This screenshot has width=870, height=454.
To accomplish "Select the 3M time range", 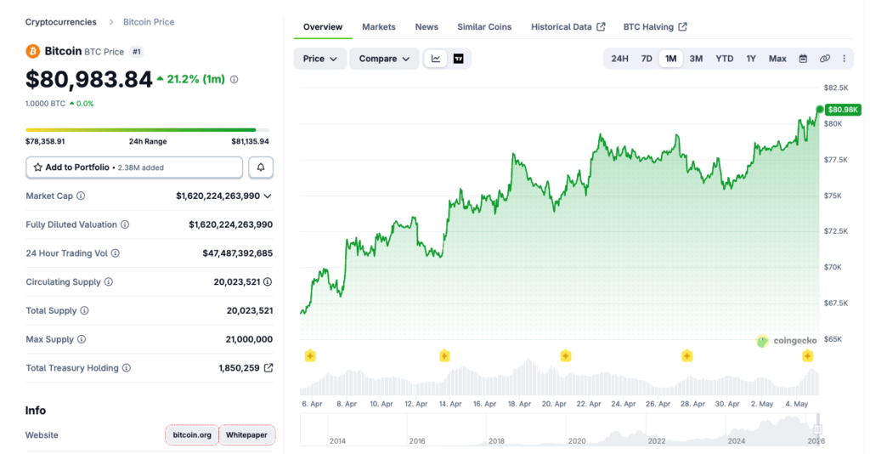I will point(696,59).
